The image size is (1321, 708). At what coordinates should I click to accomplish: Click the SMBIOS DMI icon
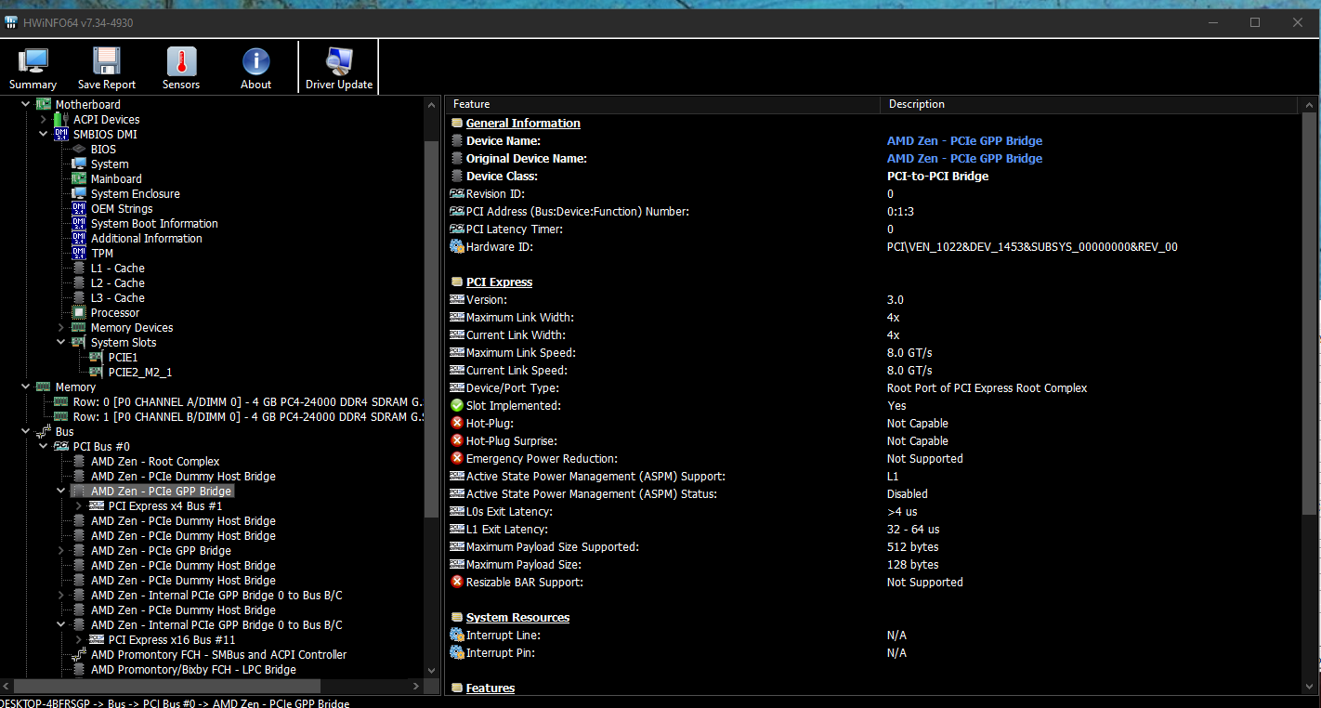click(x=61, y=134)
